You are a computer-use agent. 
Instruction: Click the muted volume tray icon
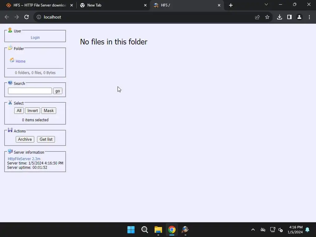[281, 230]
